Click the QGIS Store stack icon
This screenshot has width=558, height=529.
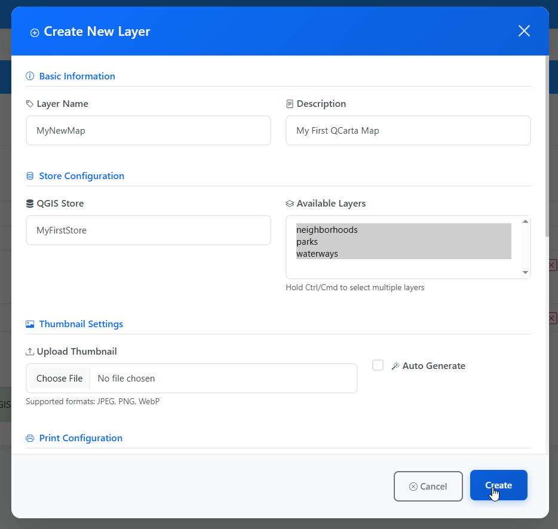[30, 204]
